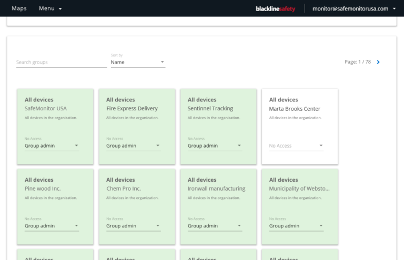This screenshot has height=260, width=404.
Task: Open access dropdown for Chem Pro Inc.
Action: tap(134, 226)
